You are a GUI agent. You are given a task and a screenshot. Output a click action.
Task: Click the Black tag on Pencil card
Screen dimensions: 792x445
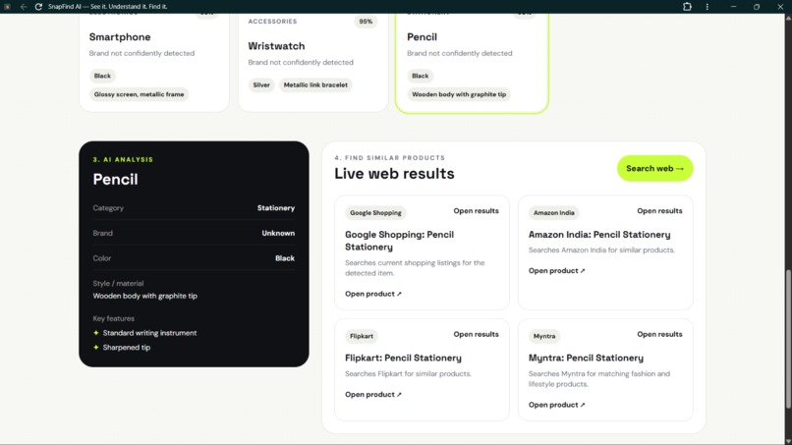pos(420,76)
